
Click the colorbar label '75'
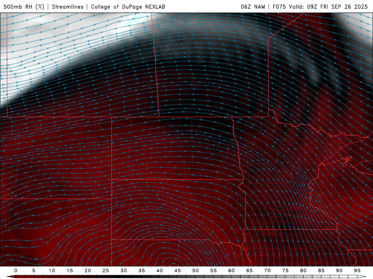coord(285,271)
